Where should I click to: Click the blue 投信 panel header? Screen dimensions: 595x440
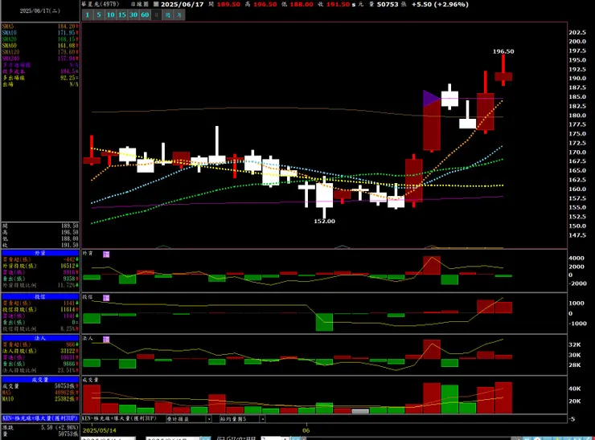pyautogui.click(x=40, y=297)
